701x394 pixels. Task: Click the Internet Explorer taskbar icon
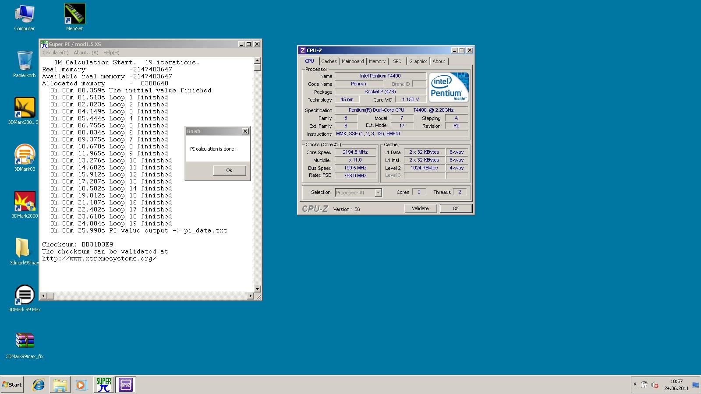click(x=39, y=385)
